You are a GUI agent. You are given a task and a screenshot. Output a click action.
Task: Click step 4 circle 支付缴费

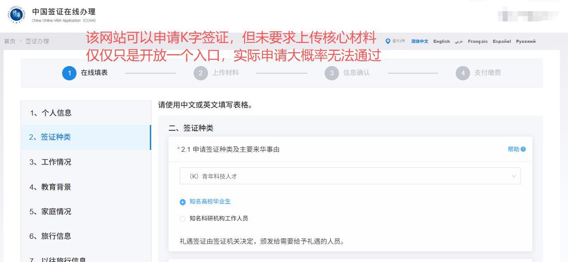(x=463, y=73)
